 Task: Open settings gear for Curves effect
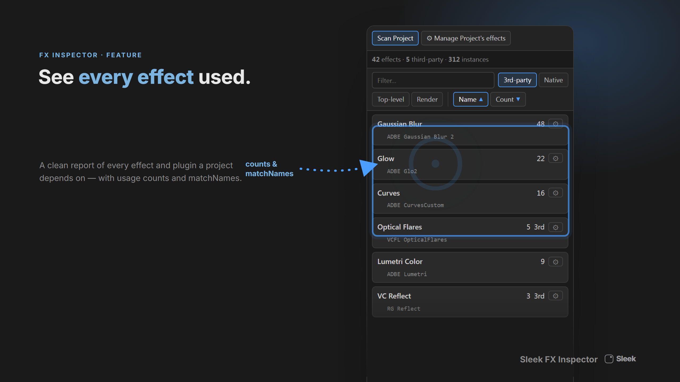(x=555, y=193)
